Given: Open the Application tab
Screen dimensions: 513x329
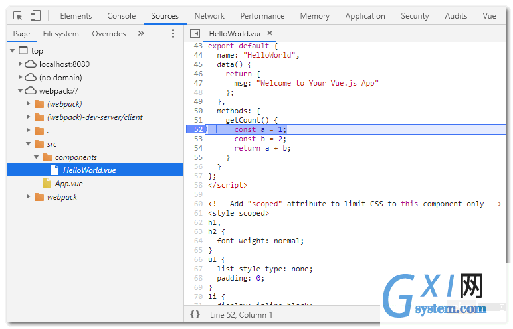Looking at the screenshot, I should (365, 16).
